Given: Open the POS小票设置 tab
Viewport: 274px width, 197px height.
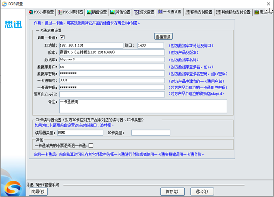Looking at the screenshot, I should [41, 12].
